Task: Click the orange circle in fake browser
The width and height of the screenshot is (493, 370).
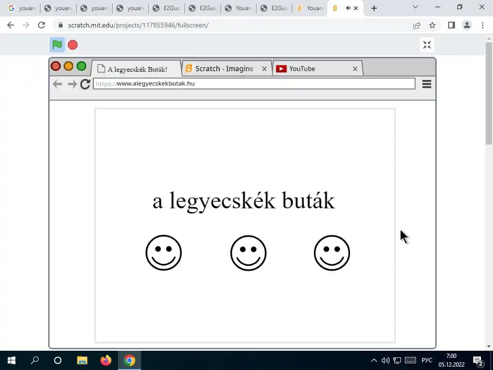Action: click(x=68, y=66)
